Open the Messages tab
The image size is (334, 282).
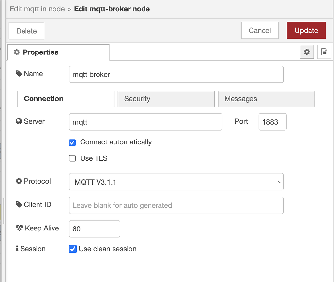266,99
